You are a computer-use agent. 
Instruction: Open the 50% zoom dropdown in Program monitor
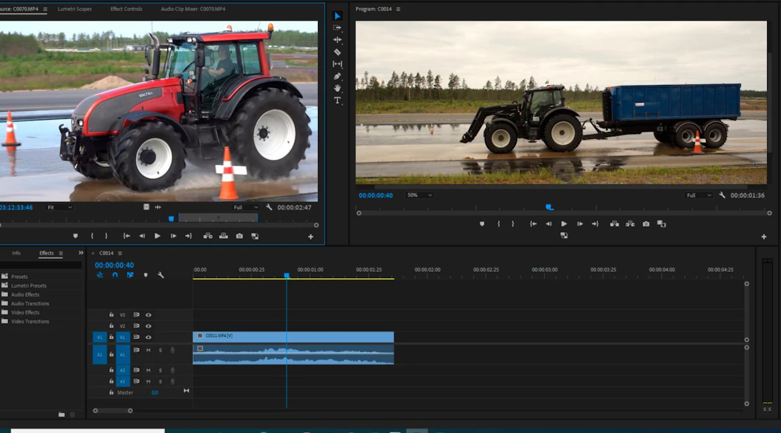[x=419, y=195]
